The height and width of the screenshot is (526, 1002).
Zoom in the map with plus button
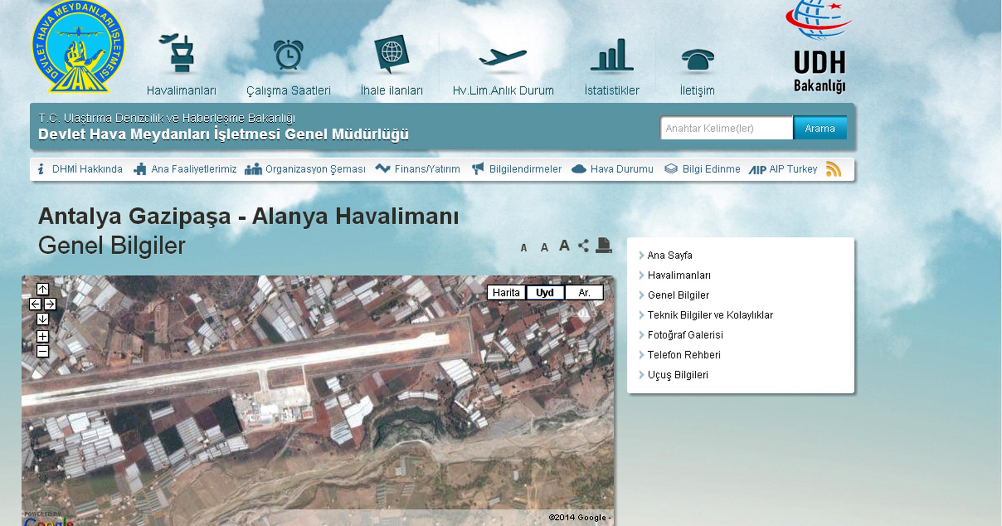point(42,336)
